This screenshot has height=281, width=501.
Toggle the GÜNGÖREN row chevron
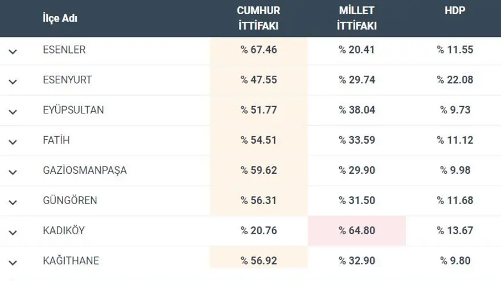tap(13, 202)
